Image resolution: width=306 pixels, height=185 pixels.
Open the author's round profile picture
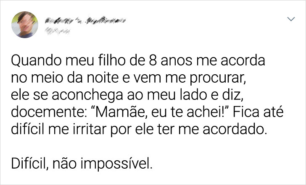[x=25, y=25]
